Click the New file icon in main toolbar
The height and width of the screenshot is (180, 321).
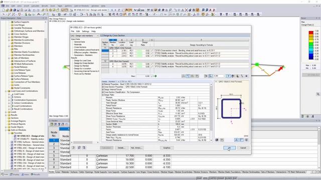[4, 10]
